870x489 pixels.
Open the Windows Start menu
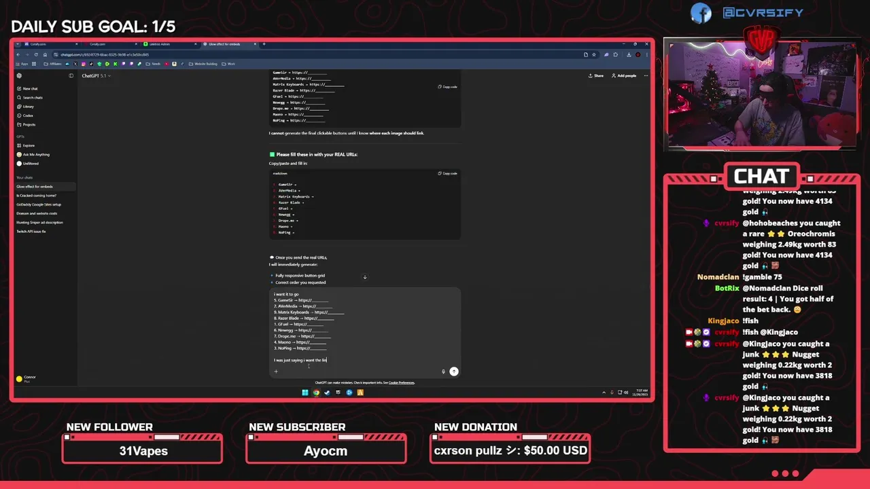click(x=305, y=392)
